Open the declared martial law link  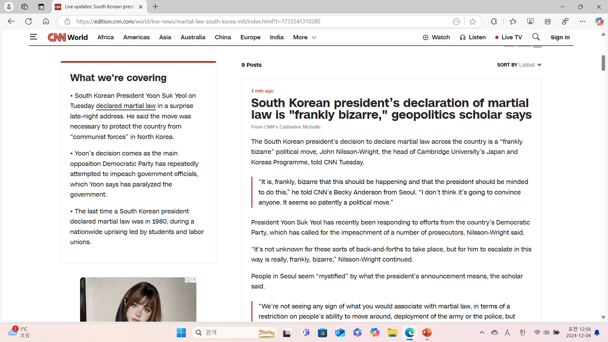(126, 106)
